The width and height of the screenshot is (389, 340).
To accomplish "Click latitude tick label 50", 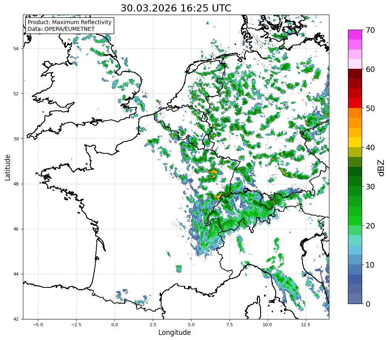I will [x=16, y=139].
